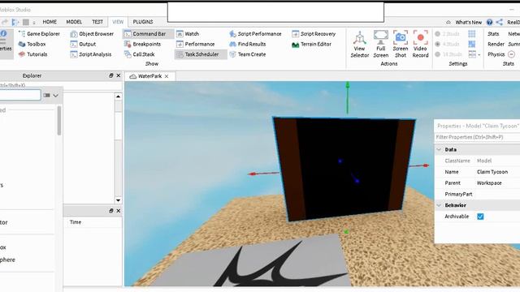Toggle the View Selector
Image resolution: width=520 pixels, height=292 pixels.
coord(359,45)
